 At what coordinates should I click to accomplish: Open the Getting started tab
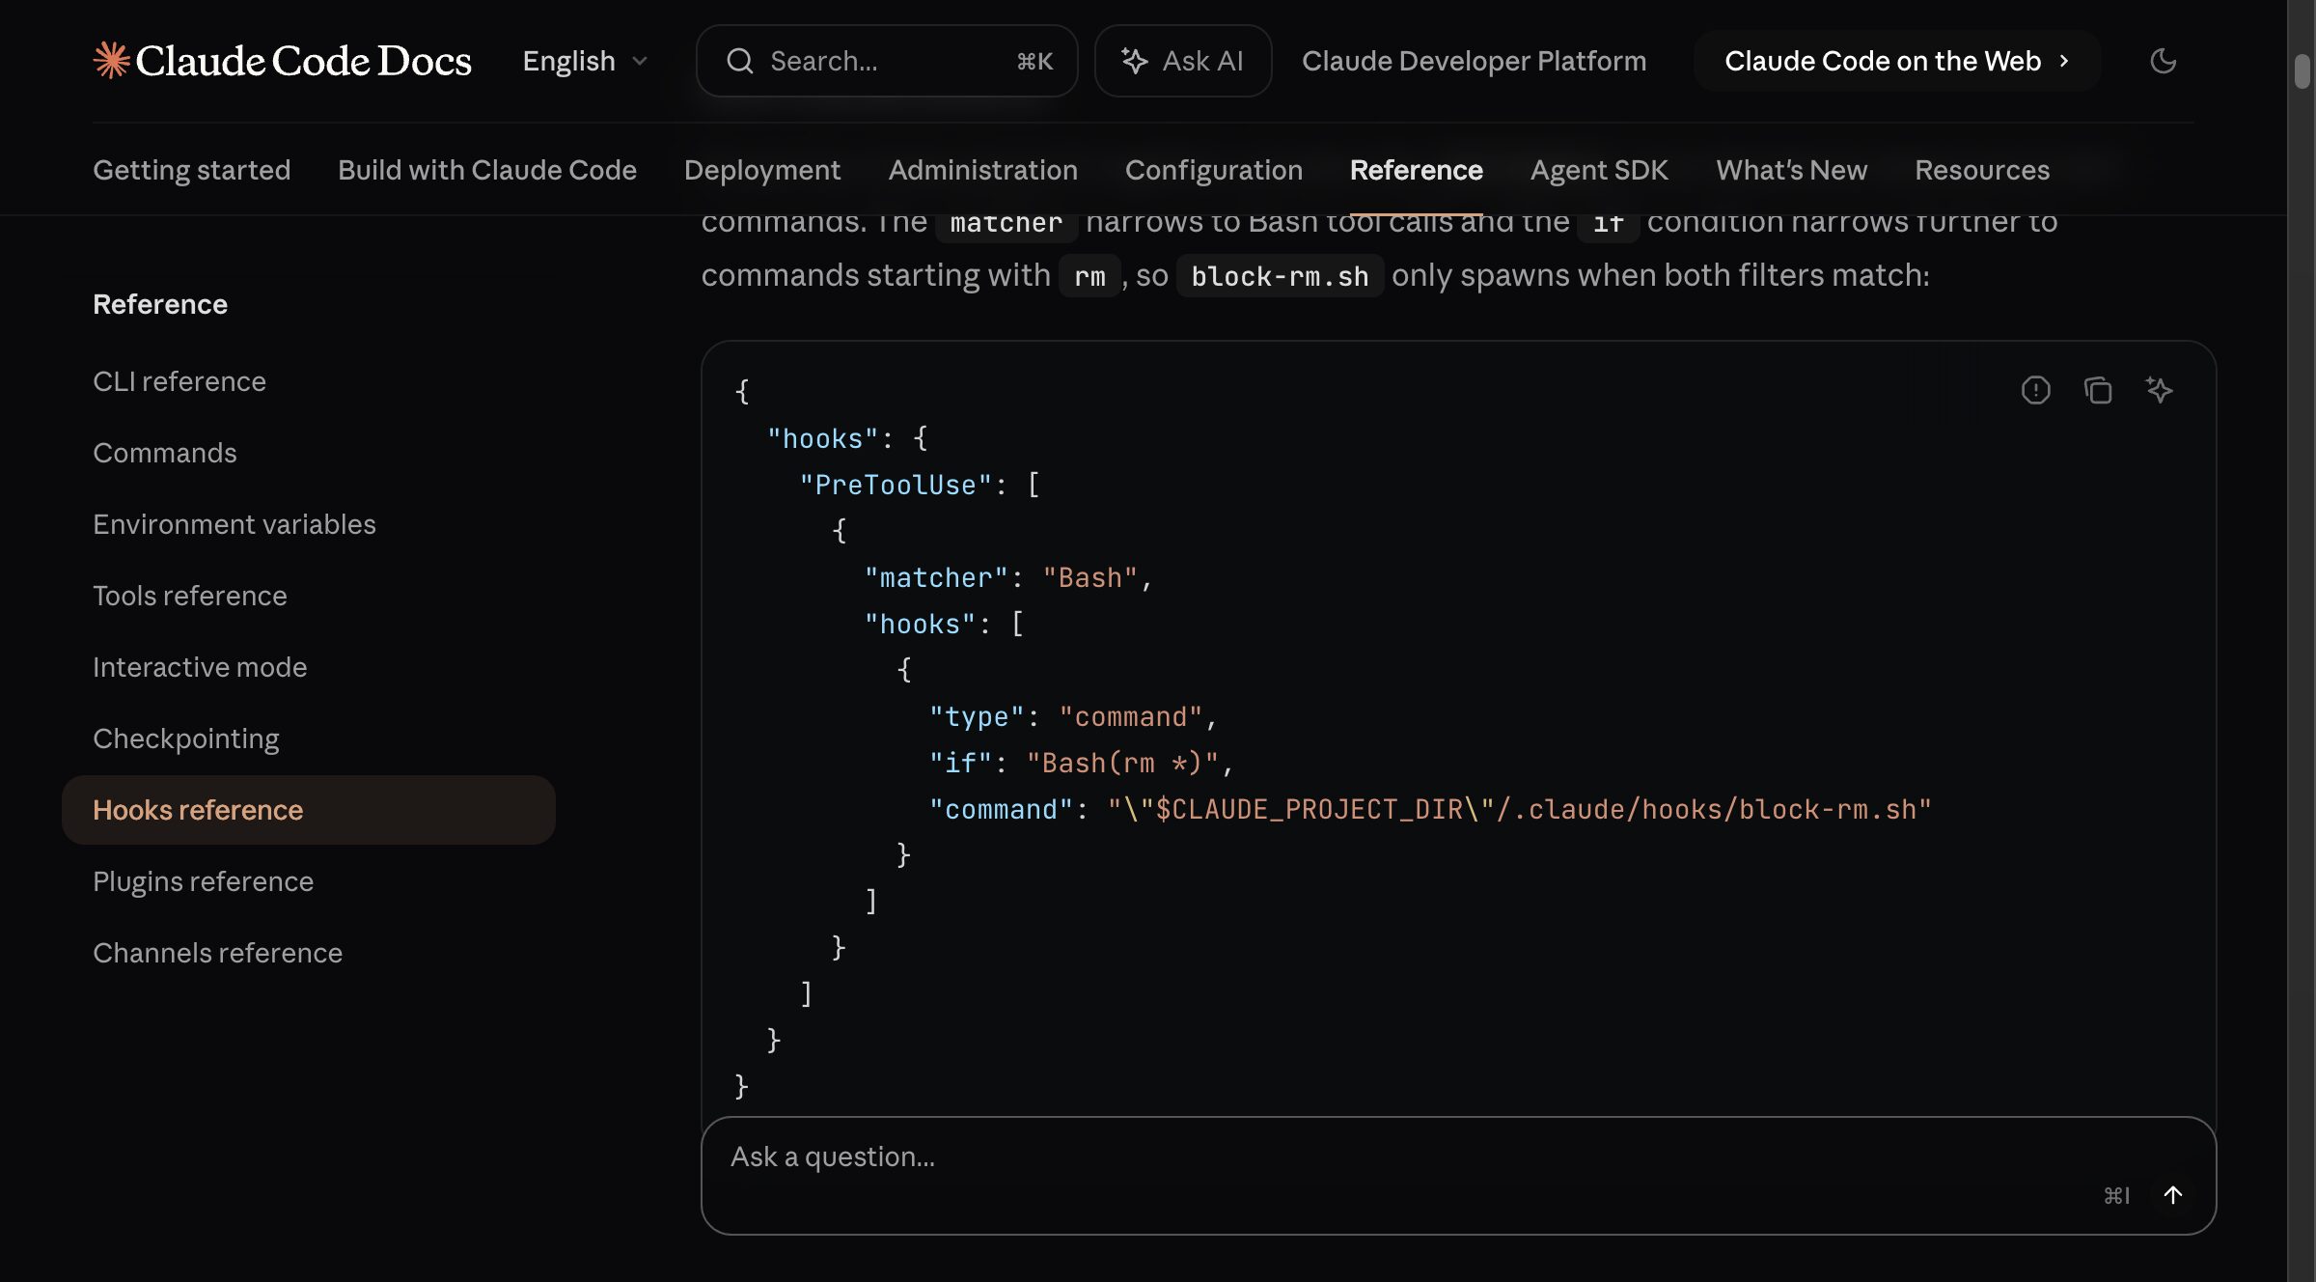[x=191, y=170]
